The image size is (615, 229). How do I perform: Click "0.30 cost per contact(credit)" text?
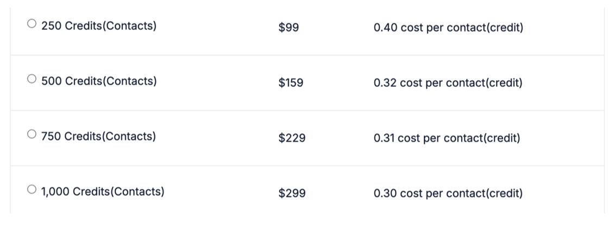(x=448, y=193)
